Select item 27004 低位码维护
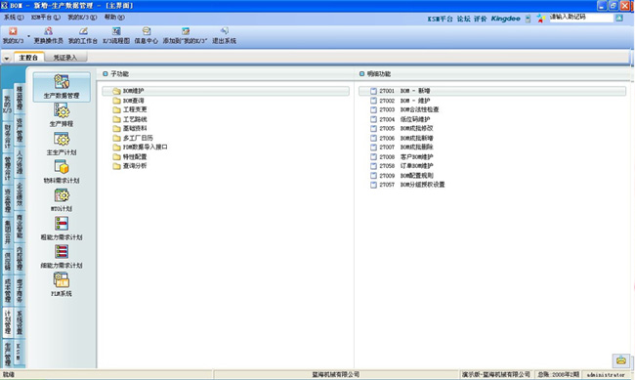This screenshot has width=635, height=380. point(401,119)
